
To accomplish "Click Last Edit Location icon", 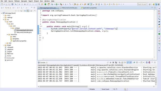I will pyautogui.click(x=114, y=4).
